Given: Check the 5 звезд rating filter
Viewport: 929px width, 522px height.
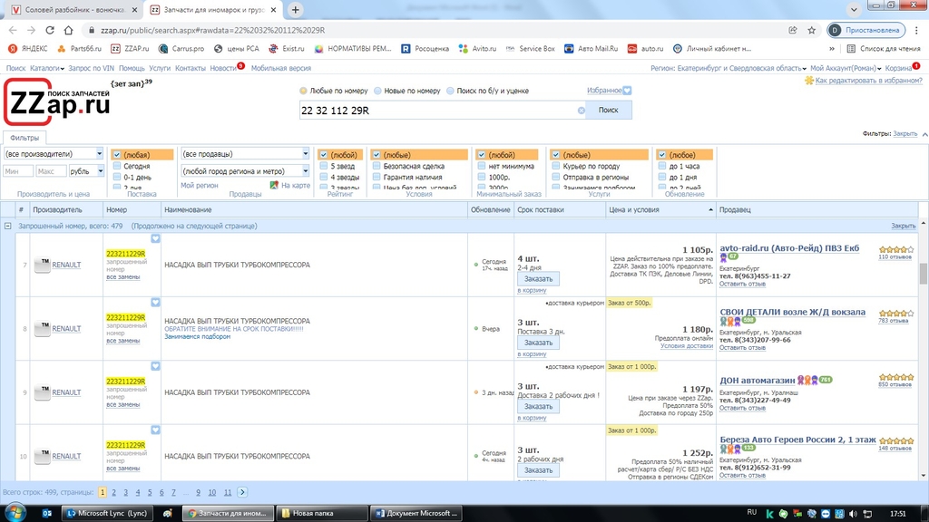Looking at the screenshot, I should (x=324, y=167).
